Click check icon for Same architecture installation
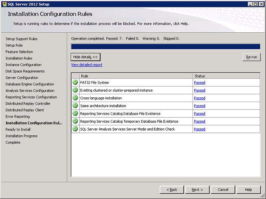266x199 pixels. pos(75,106)
